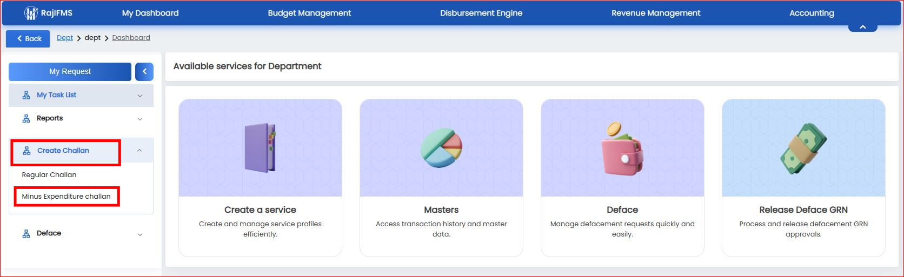Click the purple notebook Create a service image
The image size is (904, 277).
point(260,148)
